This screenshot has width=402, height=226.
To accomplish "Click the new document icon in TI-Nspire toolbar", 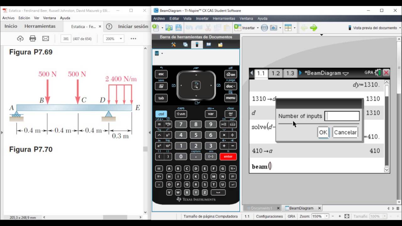I will click(x=155, y=28).
